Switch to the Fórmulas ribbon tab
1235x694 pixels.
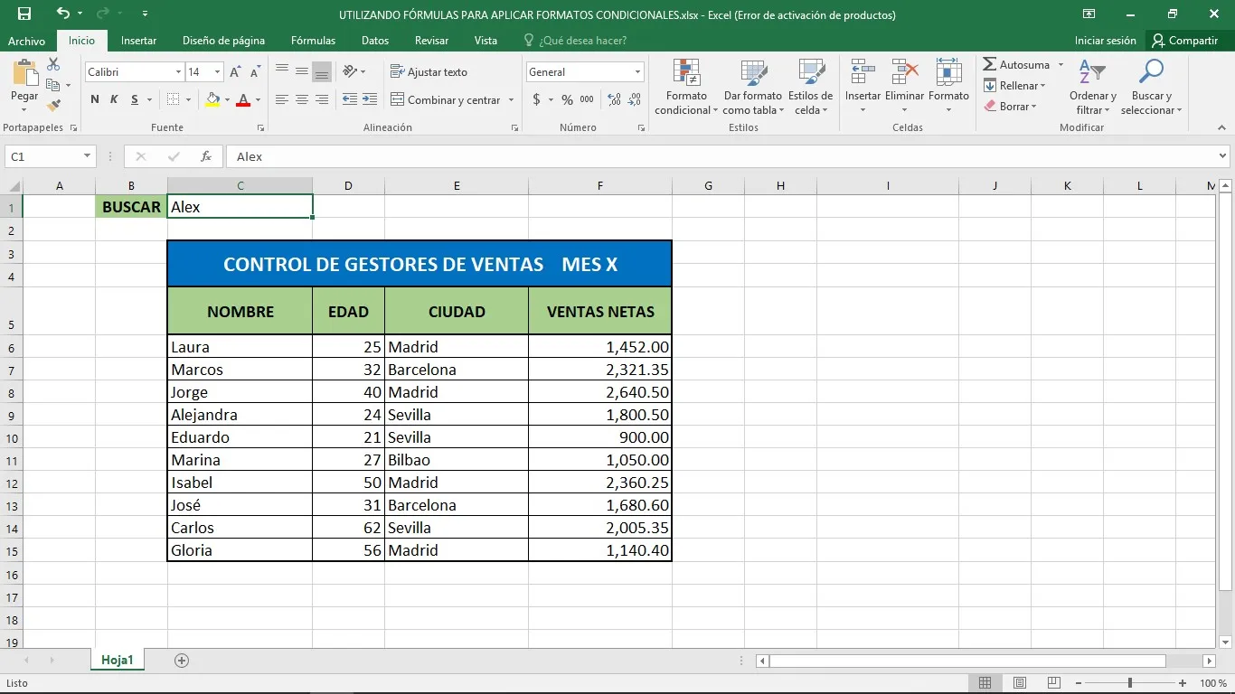coord(313,41)
